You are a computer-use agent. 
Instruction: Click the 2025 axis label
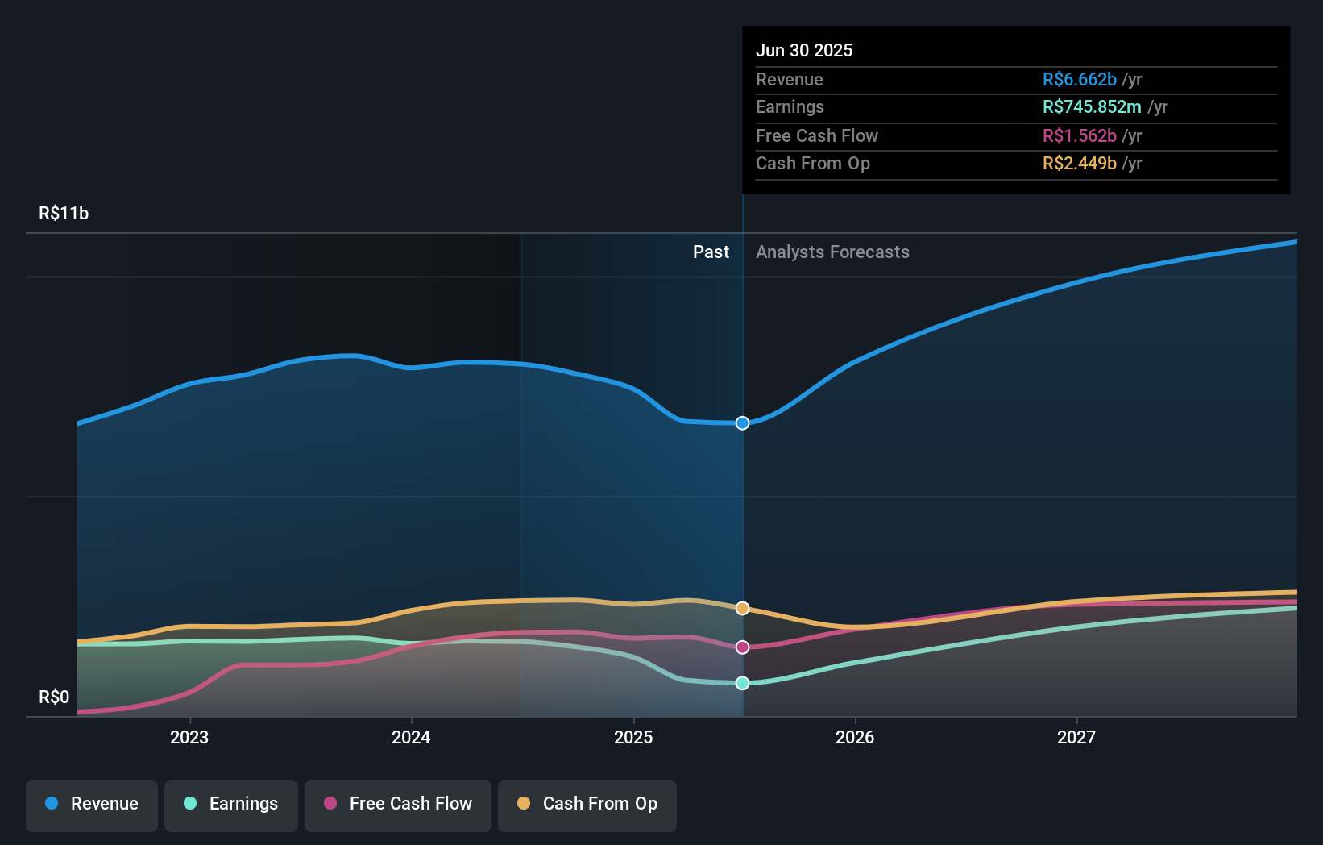633,736
